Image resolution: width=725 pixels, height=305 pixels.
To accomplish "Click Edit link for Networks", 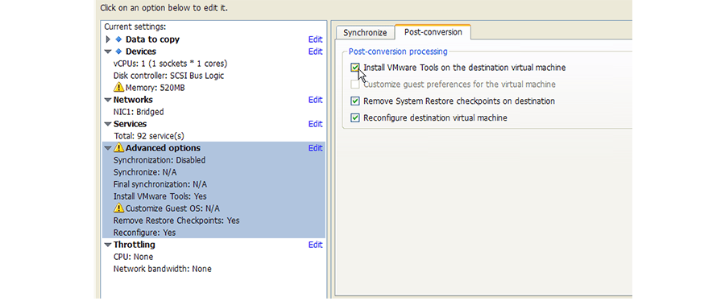I will 315,100.
